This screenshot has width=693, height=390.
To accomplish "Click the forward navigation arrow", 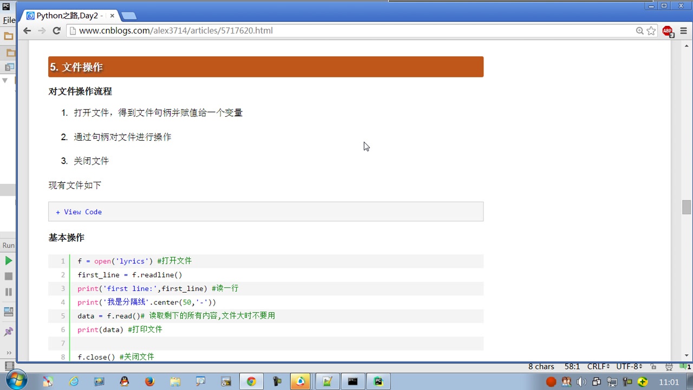I will pos(42,31).
